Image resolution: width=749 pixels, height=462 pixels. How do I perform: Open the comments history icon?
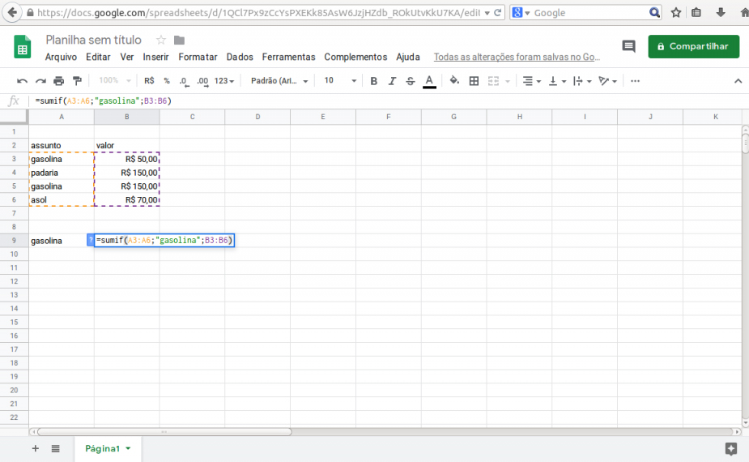(x=628, y=47)
